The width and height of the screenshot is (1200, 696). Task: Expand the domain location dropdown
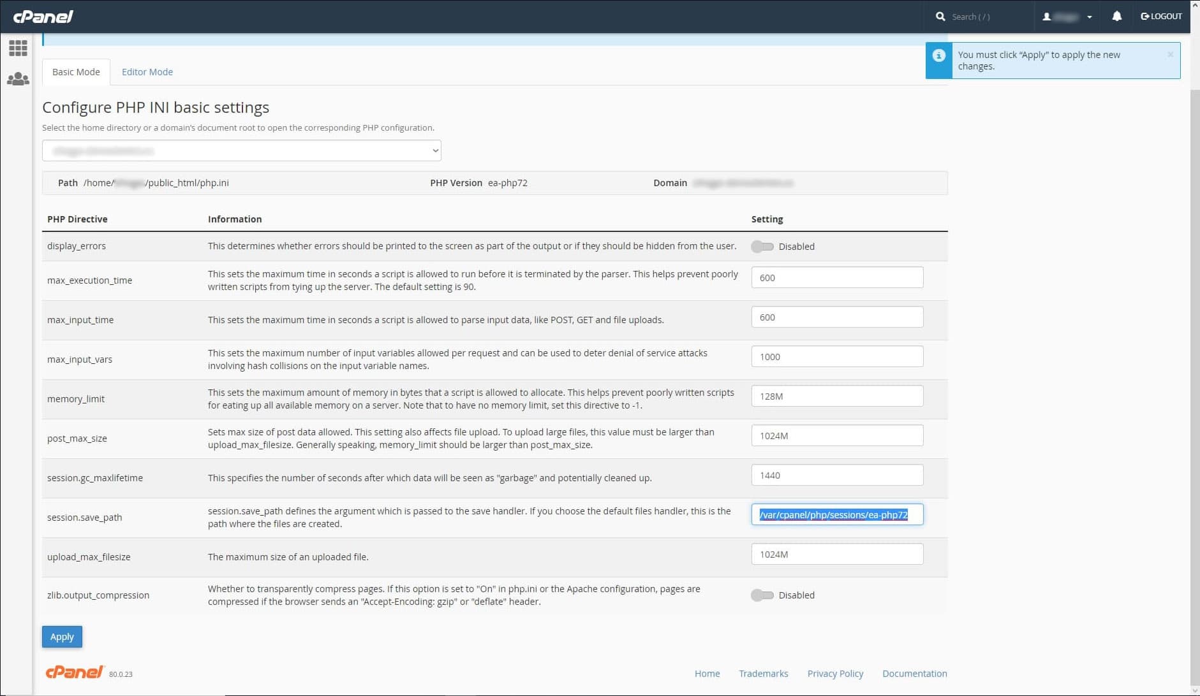tap(241, 151)
